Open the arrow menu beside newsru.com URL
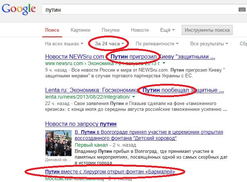The width and height of the screenshot is (247, 182). tap(164, 63)
